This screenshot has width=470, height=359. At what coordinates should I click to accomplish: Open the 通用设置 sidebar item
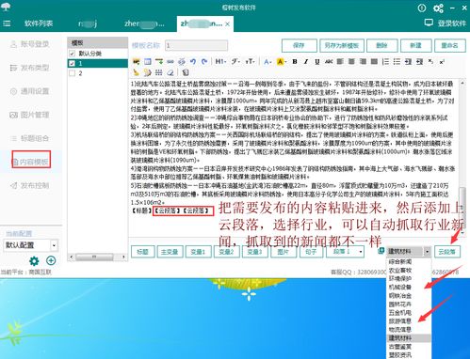pos(30,91)
